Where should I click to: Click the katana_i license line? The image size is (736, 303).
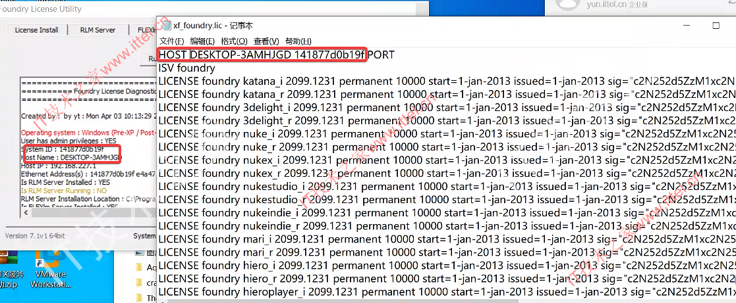pos(447,82)
